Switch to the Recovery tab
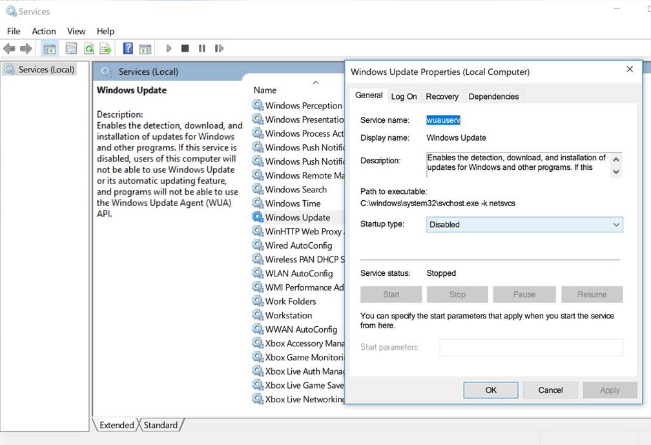The height and width of the screenshot is (445, 651). (x=442, y=96)
